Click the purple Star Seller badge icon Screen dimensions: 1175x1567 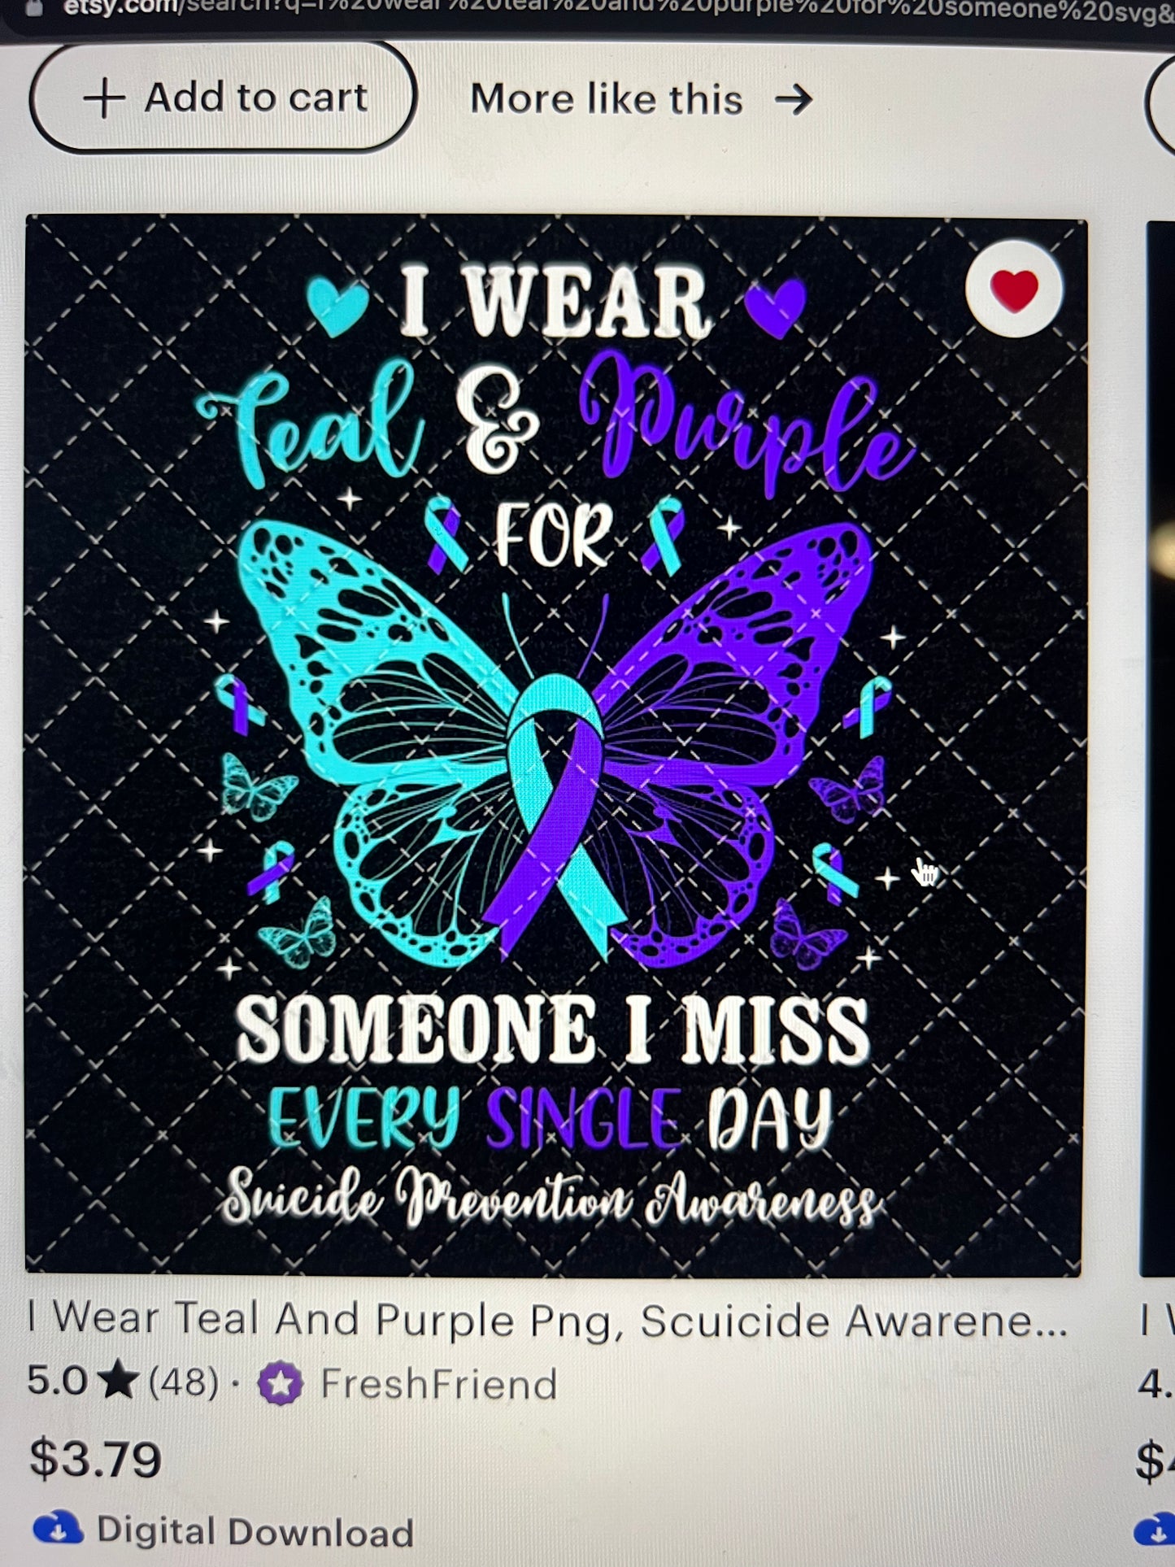[281, 1383]
